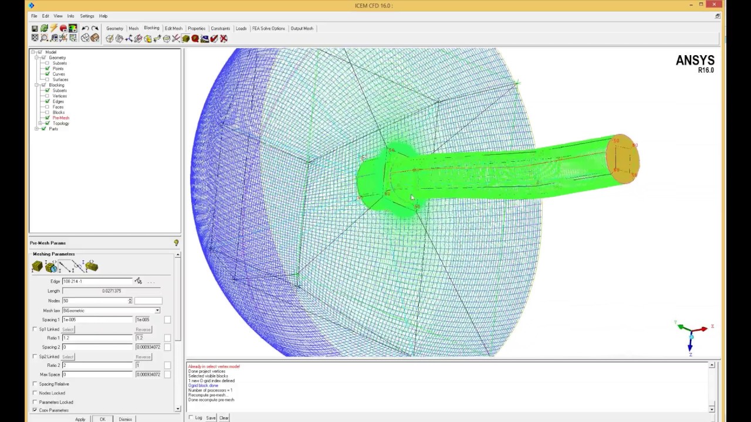Uncheck Edges under Blocking
The image size is (751, 422).
[x=48, y=101]
